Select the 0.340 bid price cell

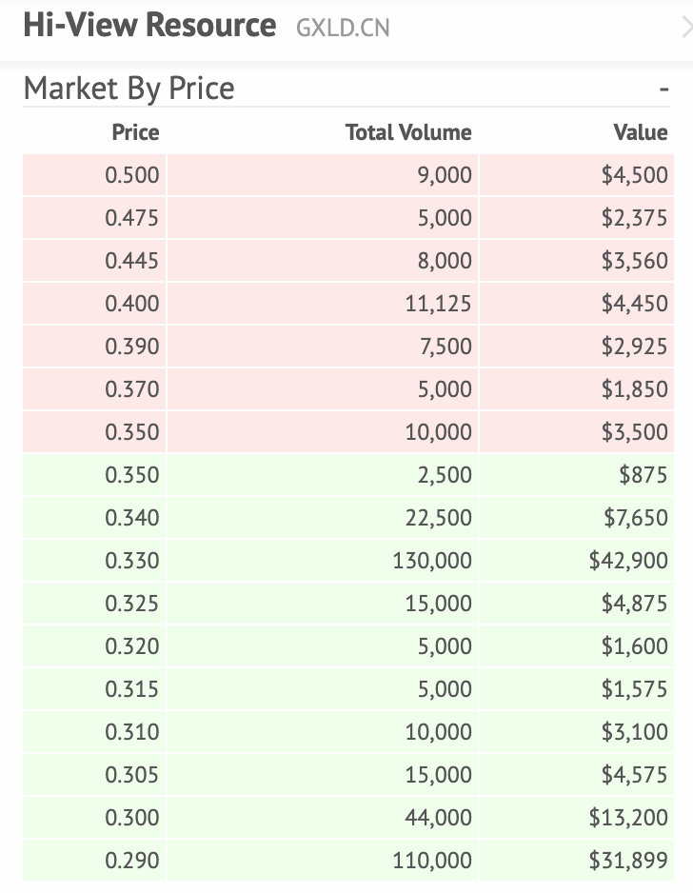[132, 518]
